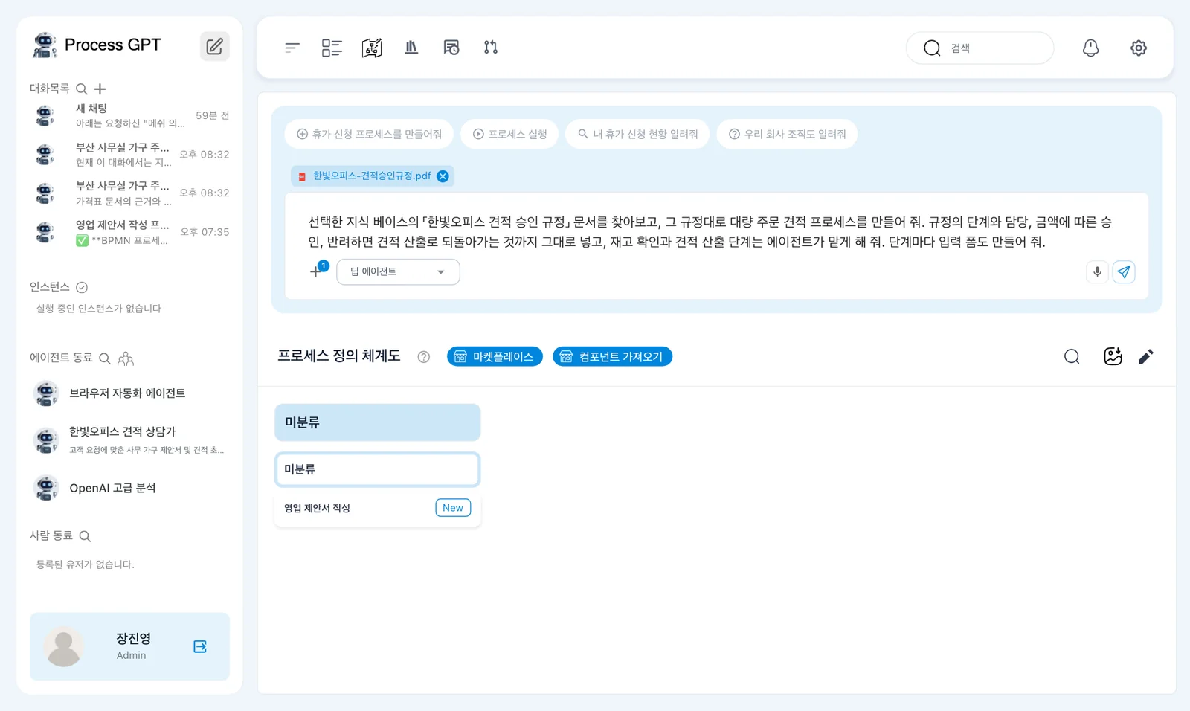Search 사람 동료 list
This screenshot has width=1190, height=711.
pos(85,536)
